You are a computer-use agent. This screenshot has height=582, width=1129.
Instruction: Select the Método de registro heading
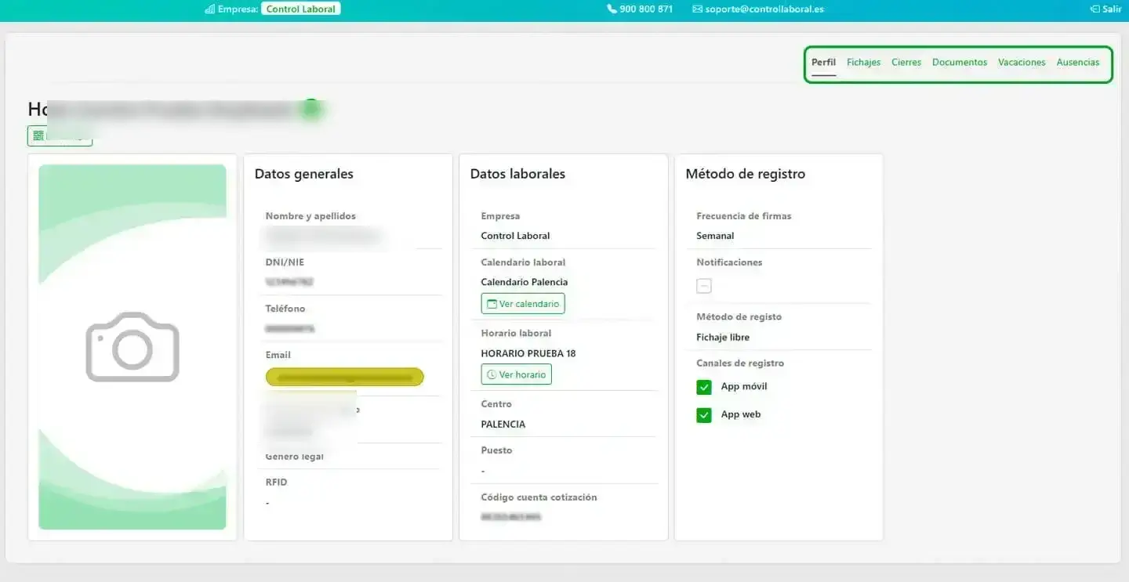click(746, 174)
